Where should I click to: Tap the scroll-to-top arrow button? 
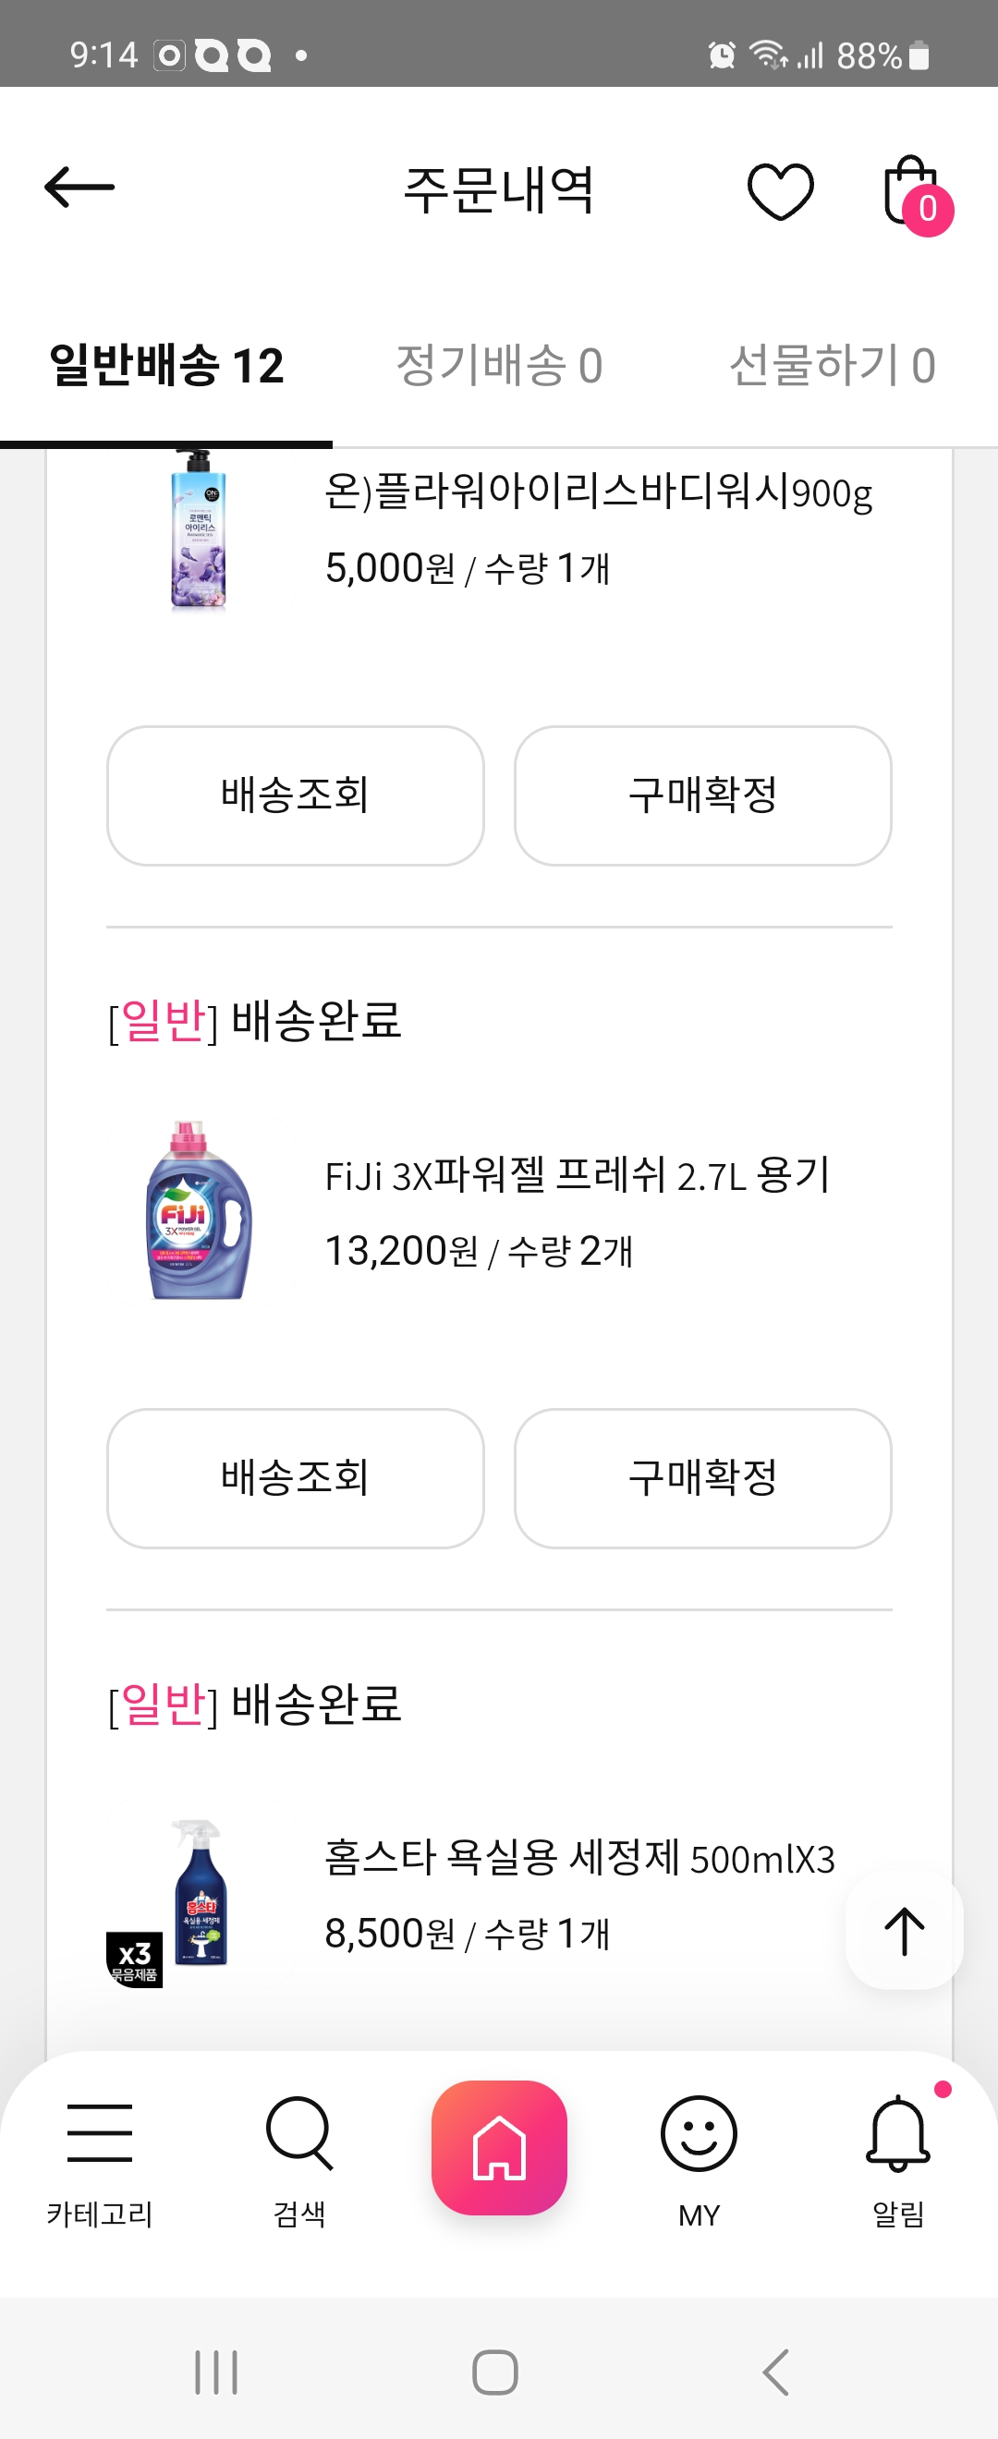(x=905, y=1931)
